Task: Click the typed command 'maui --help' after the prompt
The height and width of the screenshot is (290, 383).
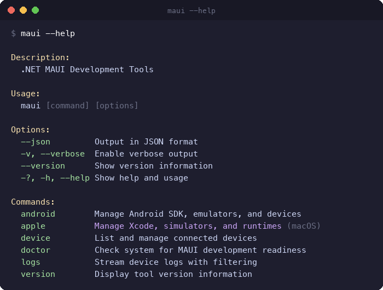Action: tap(48, 33)
